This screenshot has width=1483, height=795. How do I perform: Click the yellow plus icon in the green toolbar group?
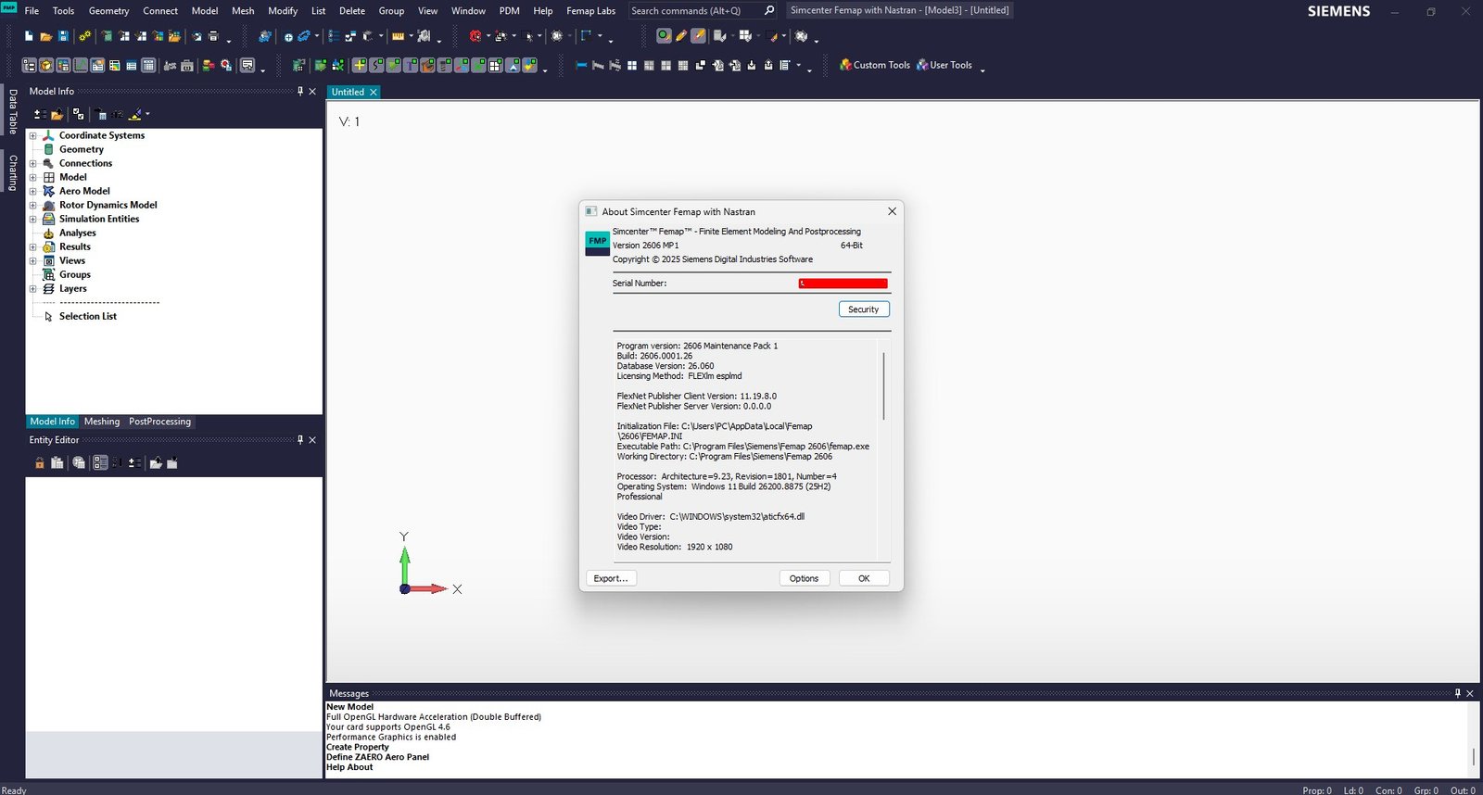click(x=360, y=65)
